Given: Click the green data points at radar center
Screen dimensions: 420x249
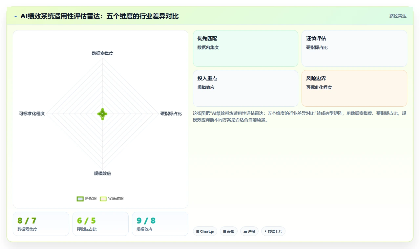Looking at the screenshot, I should [102, 114].
